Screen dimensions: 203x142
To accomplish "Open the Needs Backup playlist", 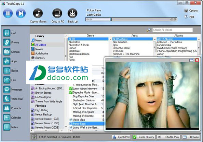I will 43,114.
